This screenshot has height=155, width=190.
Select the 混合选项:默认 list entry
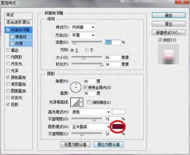(19, 22)
